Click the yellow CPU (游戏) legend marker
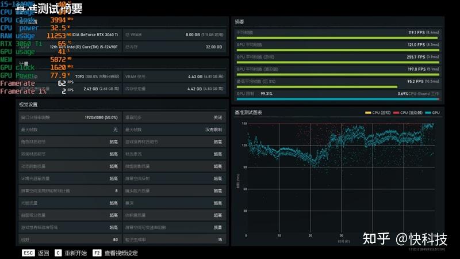This screenshot has height=259, width=460. click(368, 113)
